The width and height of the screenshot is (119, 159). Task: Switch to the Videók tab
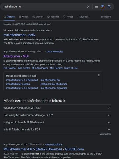(x=38, y=17)
